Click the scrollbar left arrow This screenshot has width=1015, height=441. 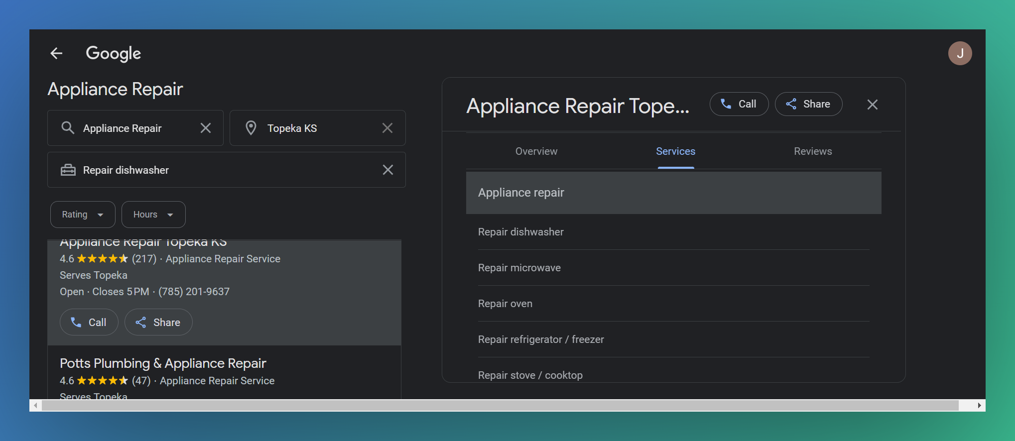35,405
